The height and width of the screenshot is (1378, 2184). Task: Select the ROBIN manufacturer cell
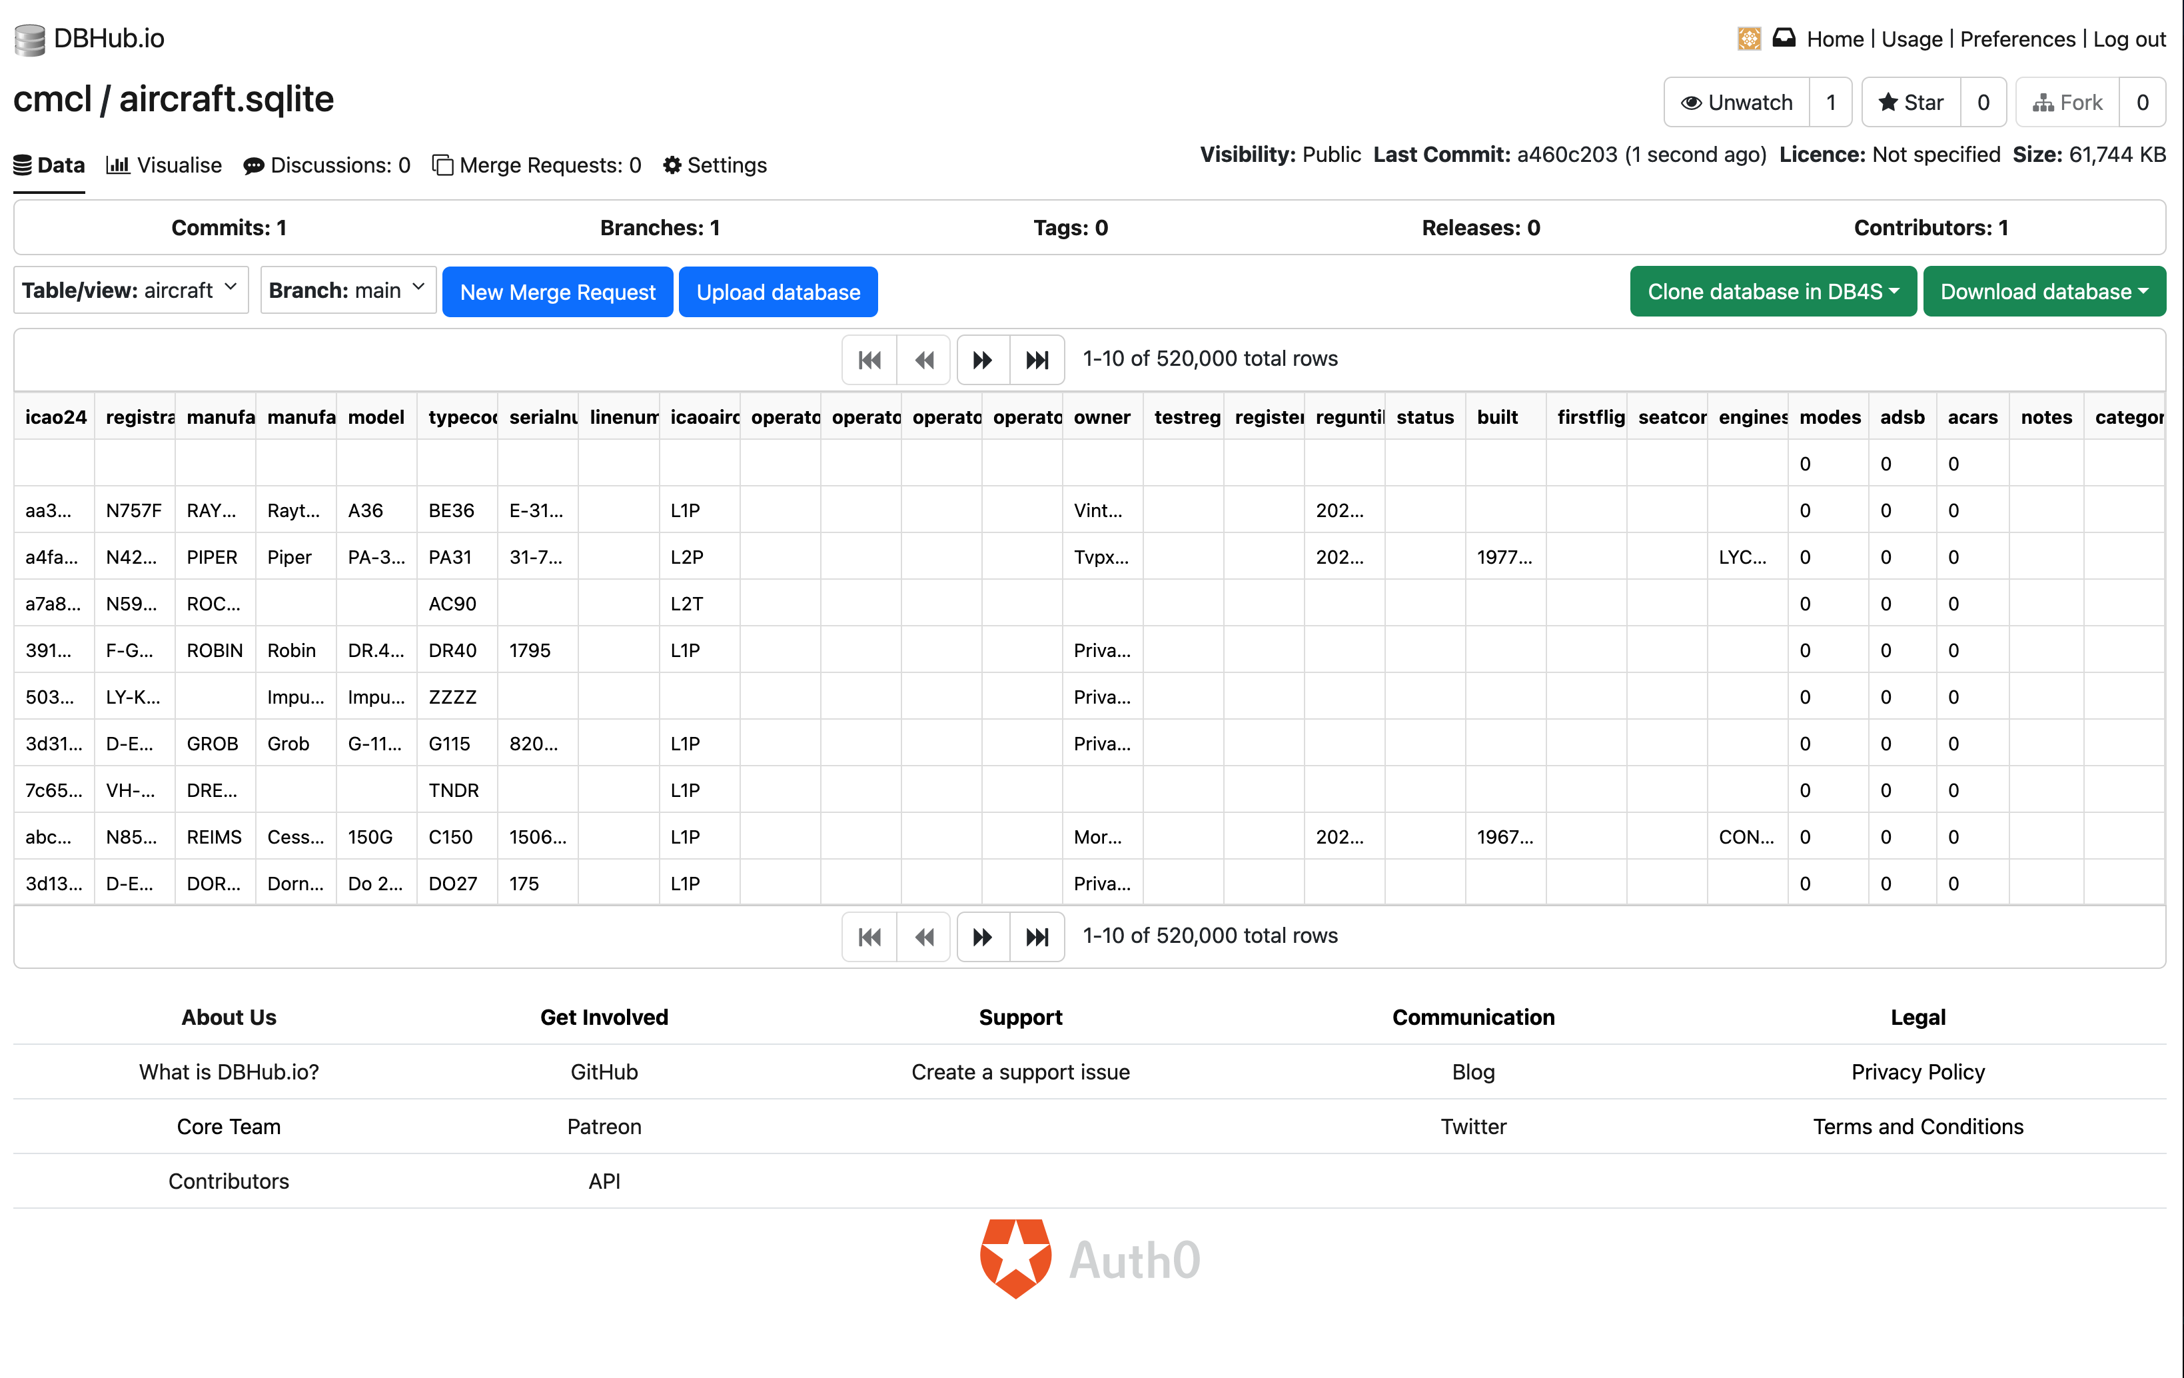[x=215, y=650]
